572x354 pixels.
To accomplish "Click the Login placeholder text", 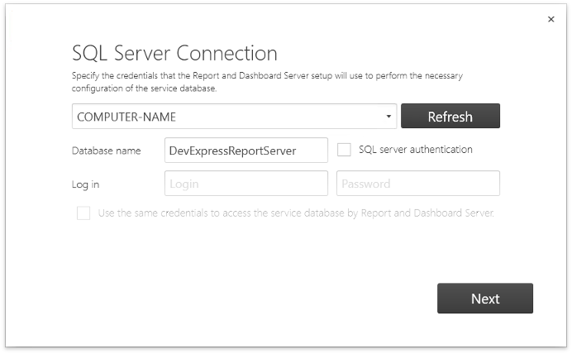I will click(184, 184).
